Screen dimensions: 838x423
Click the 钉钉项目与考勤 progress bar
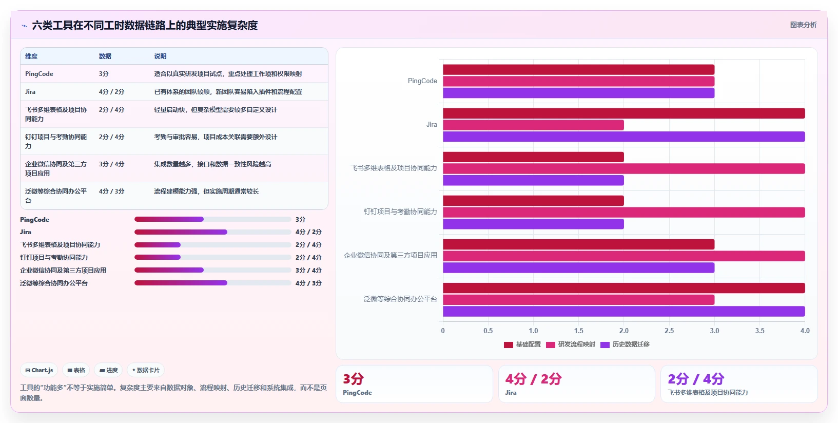click(x=212, y=257)
